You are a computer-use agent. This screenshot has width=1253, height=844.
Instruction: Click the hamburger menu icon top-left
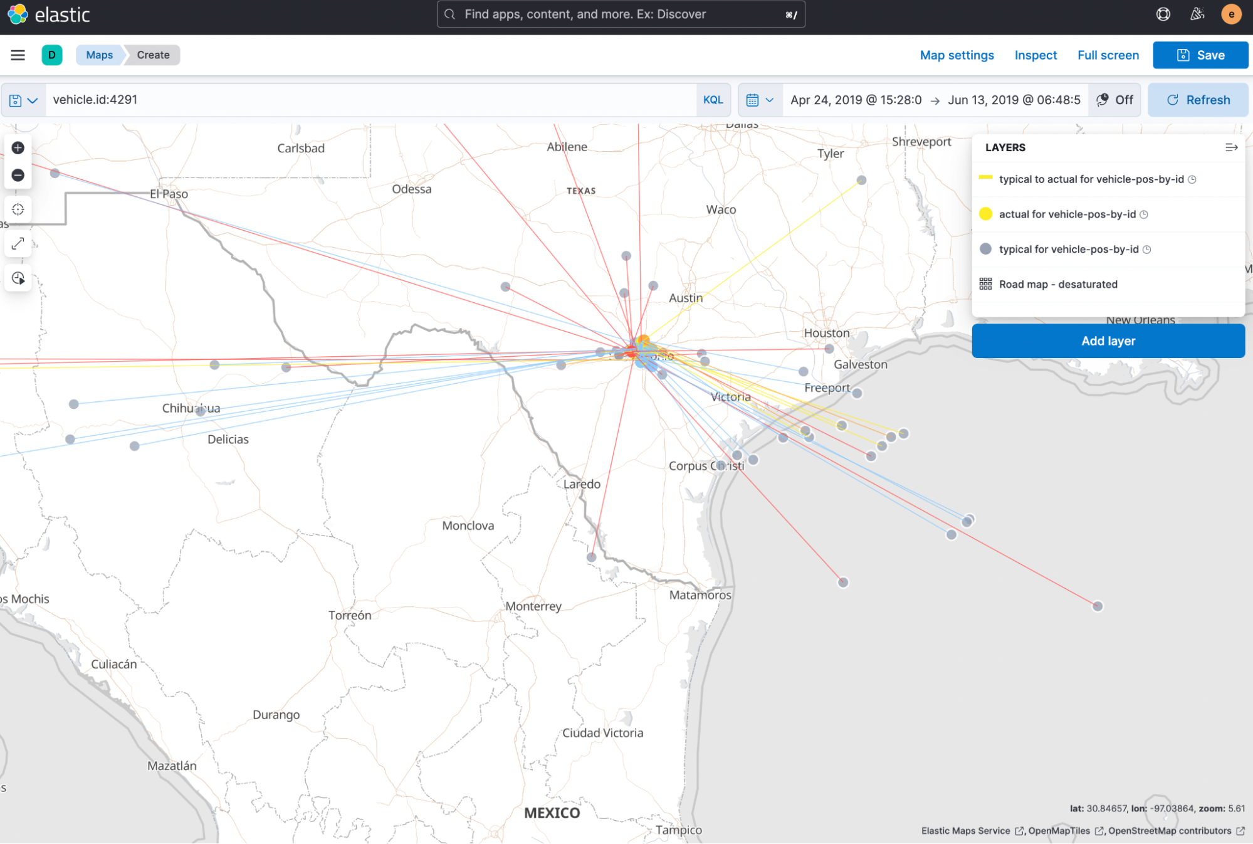(18, 55)
